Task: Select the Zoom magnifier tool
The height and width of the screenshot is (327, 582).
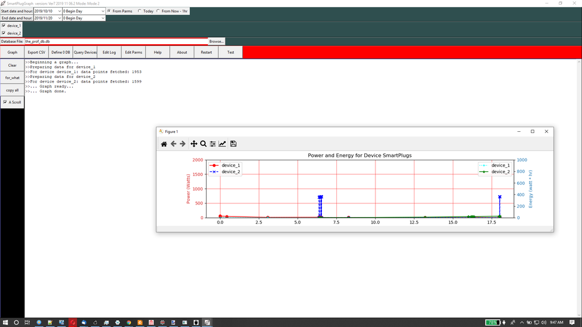Action: [203, 144]
